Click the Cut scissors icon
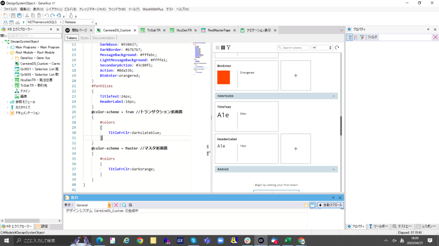 pos(27,15)
